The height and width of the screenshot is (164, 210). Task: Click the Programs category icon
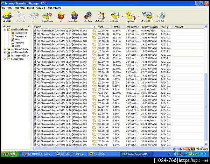(x=13, y=43)
